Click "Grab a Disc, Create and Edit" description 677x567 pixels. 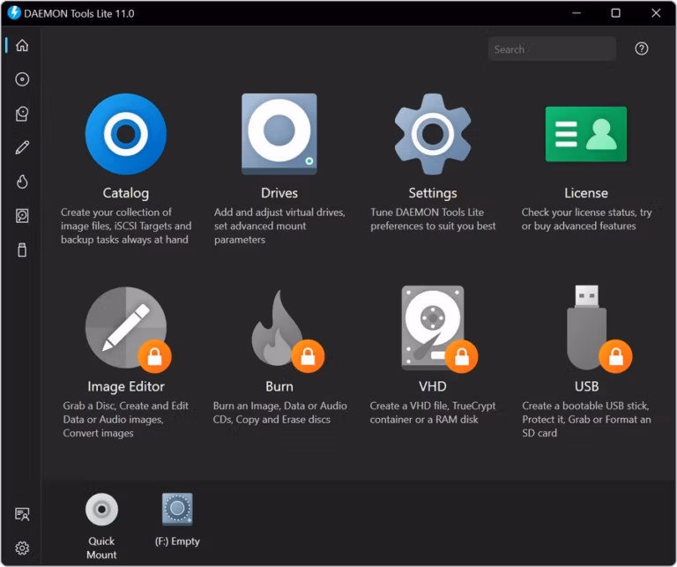pyautogui.click(x=126, y=420)
